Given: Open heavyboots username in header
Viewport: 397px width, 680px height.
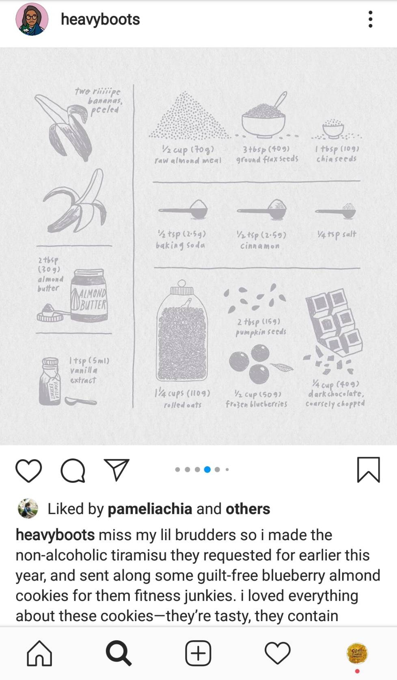Looking at the screenshot, I should [100, 19].
